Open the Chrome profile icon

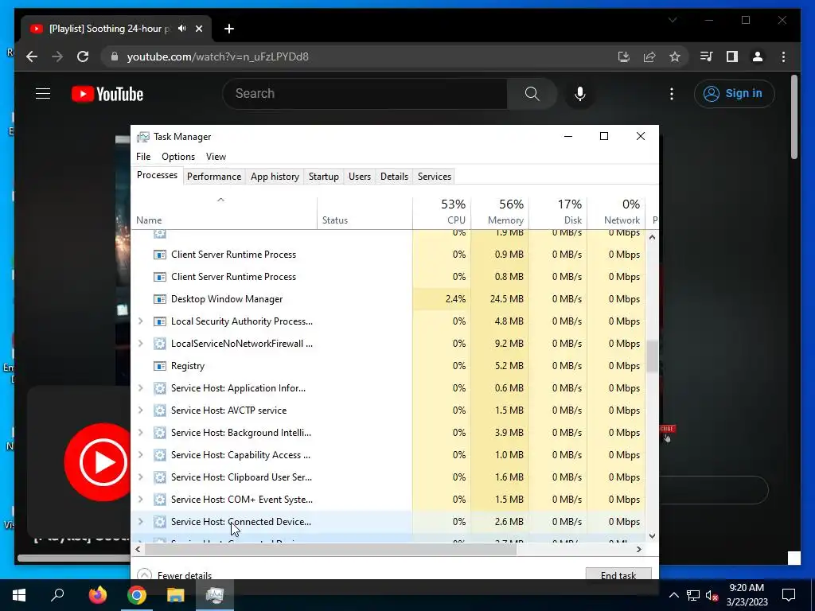[758, 56]
